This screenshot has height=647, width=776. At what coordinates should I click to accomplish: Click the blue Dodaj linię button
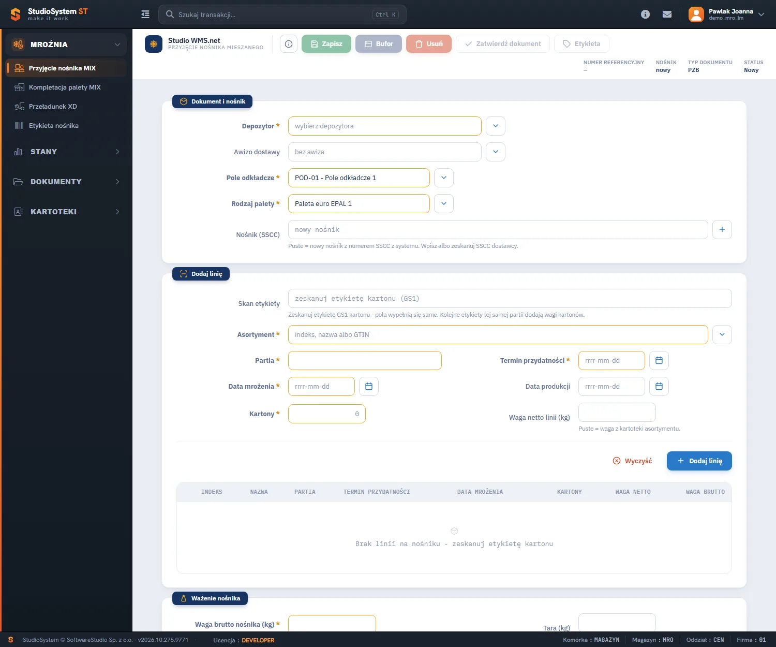click(x=699, y=461)
